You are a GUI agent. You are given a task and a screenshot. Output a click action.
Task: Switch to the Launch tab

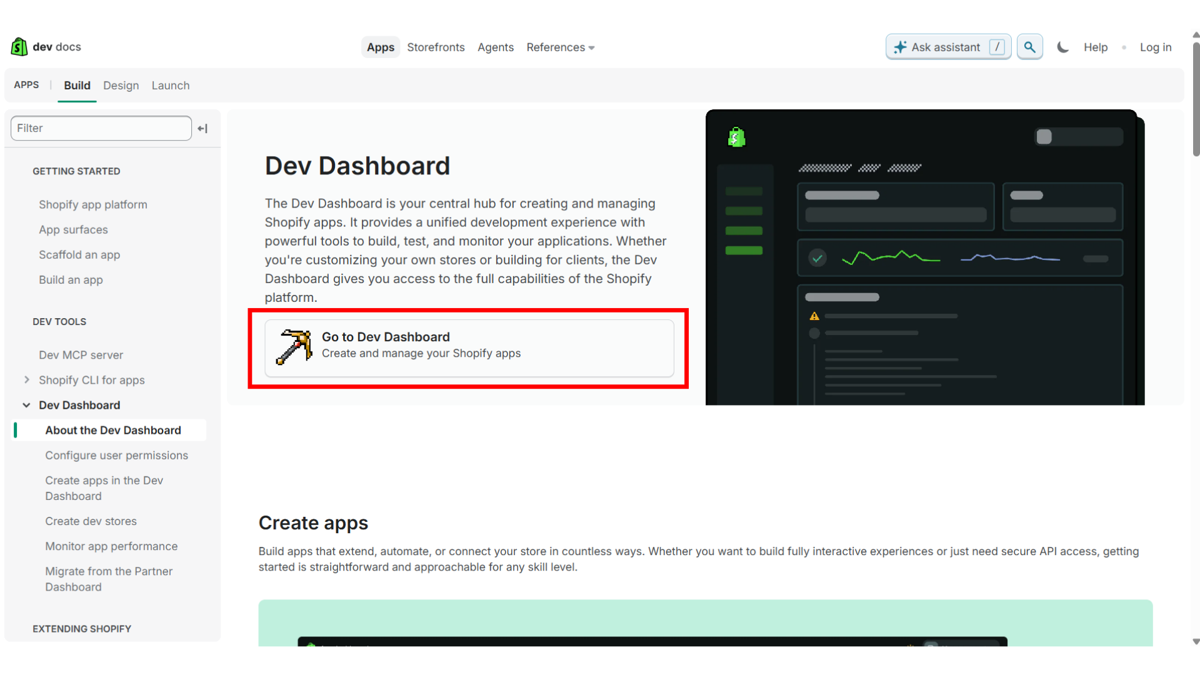click(x=171, y=86)
